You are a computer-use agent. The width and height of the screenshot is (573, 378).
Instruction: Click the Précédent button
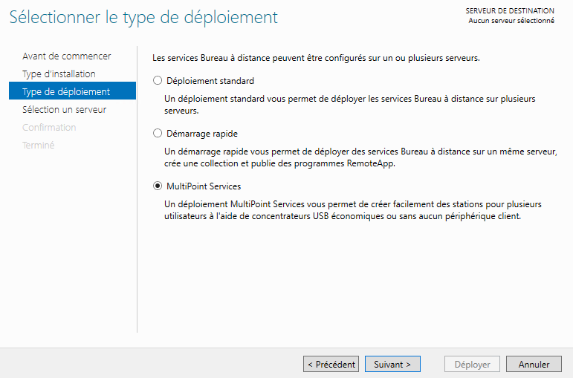331,364
